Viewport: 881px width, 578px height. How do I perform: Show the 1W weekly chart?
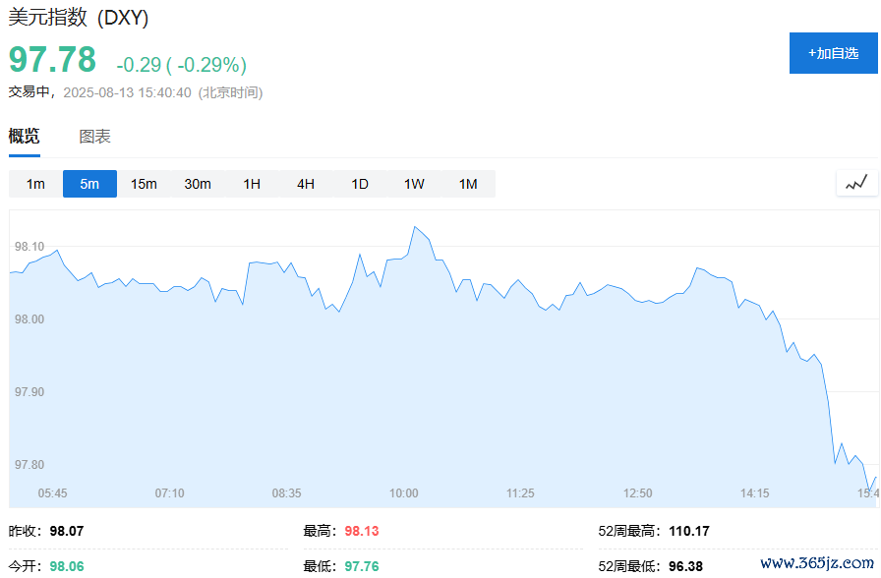[x=414, y=184]
